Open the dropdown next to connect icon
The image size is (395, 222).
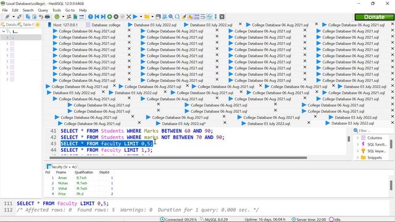[14, 17]
